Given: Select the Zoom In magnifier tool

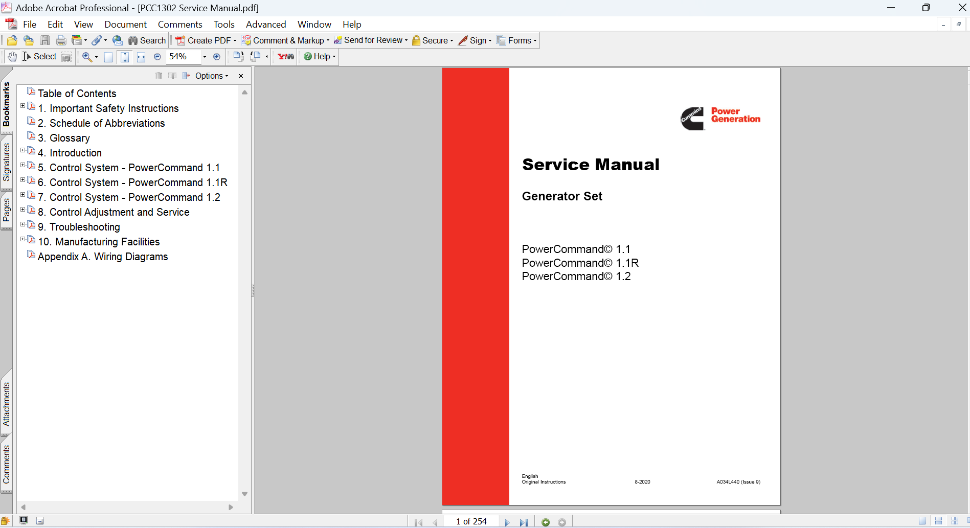Looking at the screenshot, I should click(x=87, y=57).
